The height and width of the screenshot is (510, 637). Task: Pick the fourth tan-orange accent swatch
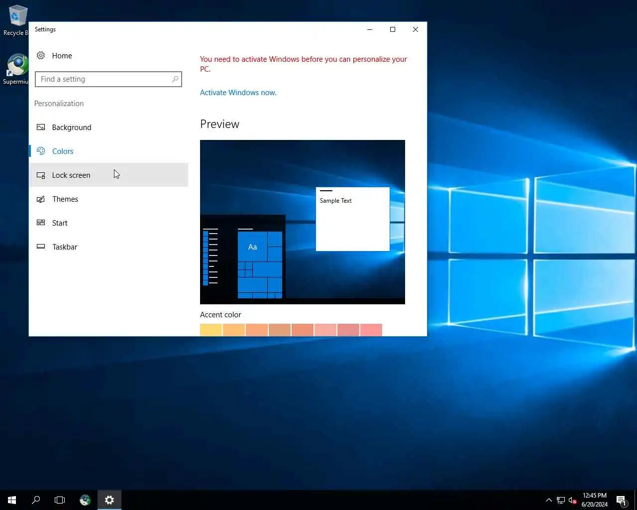280,330
